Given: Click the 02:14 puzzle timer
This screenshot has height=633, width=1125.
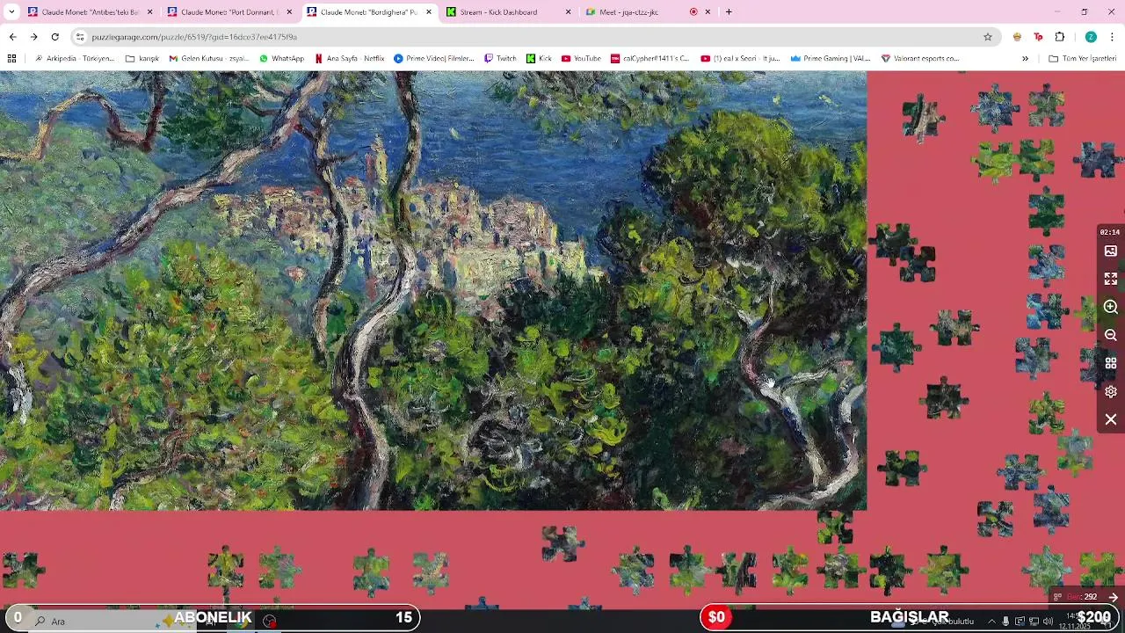Looking at the screenshot, I should click(x=1110, y=232).
